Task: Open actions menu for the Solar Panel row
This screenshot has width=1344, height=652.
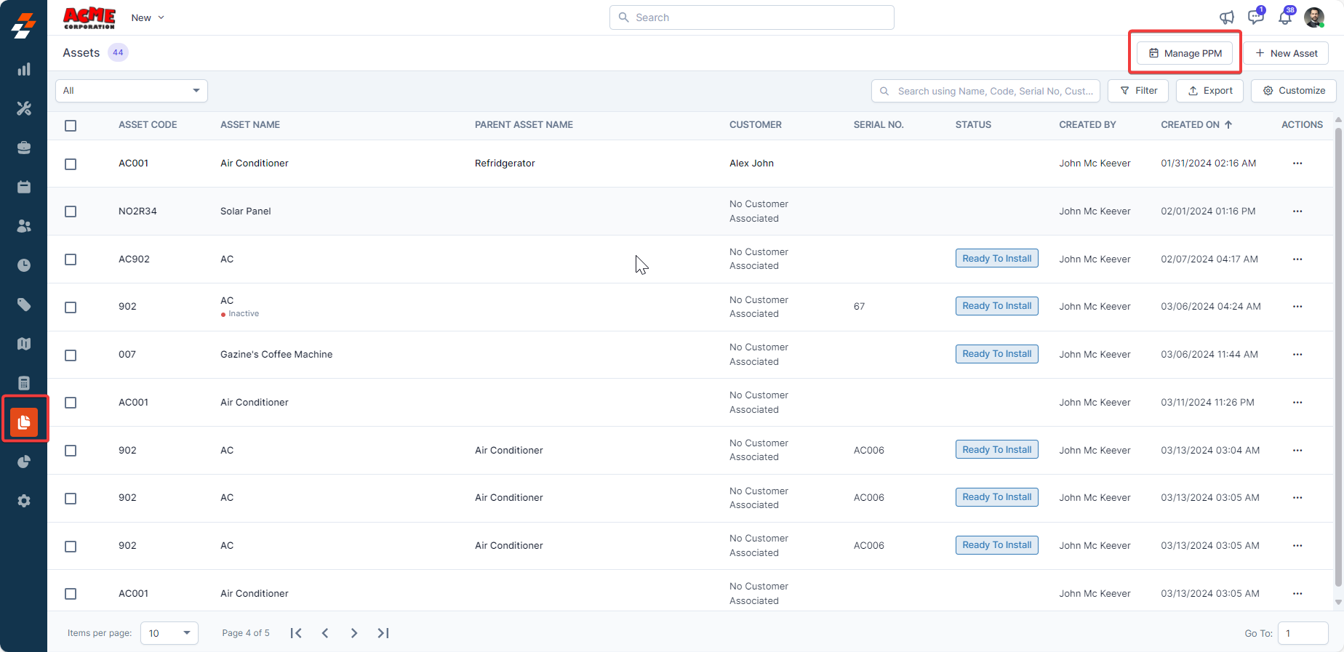Action: point(1297,212)
